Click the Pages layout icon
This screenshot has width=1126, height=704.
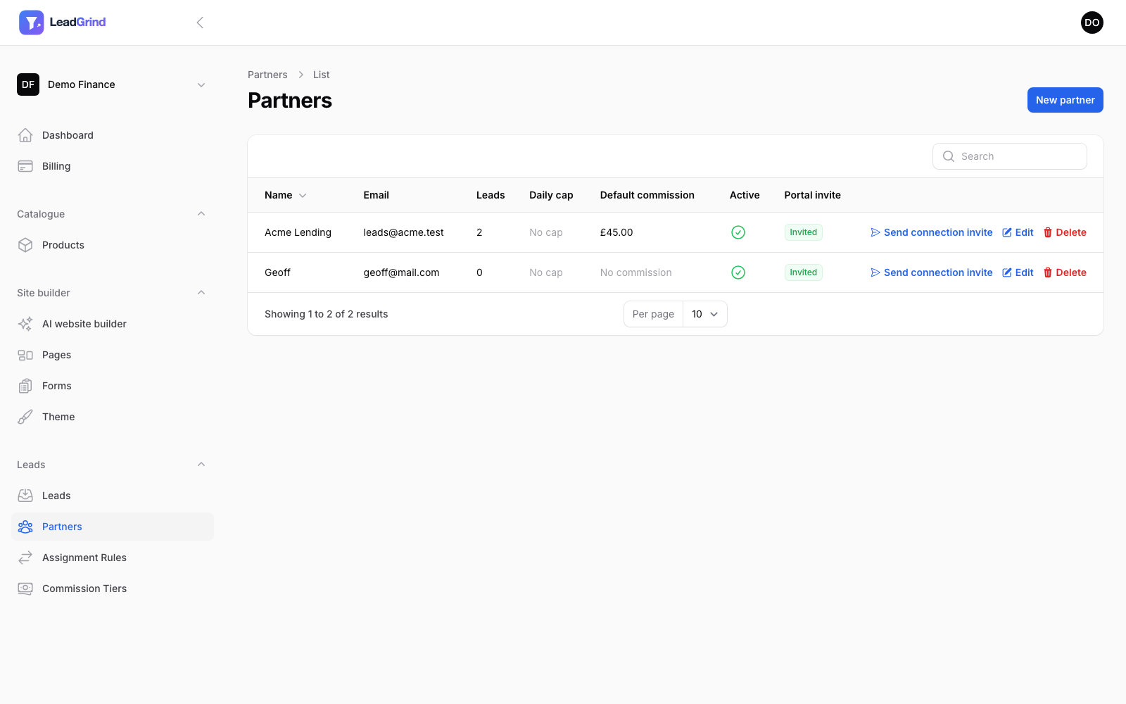[25, 355]
